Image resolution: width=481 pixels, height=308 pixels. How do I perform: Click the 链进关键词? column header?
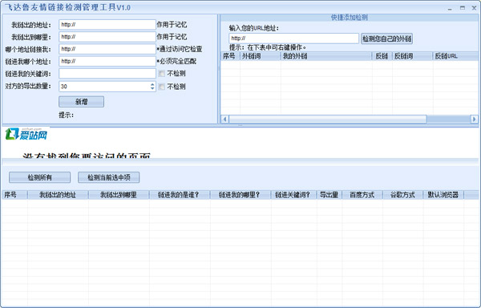coord(293,195)
